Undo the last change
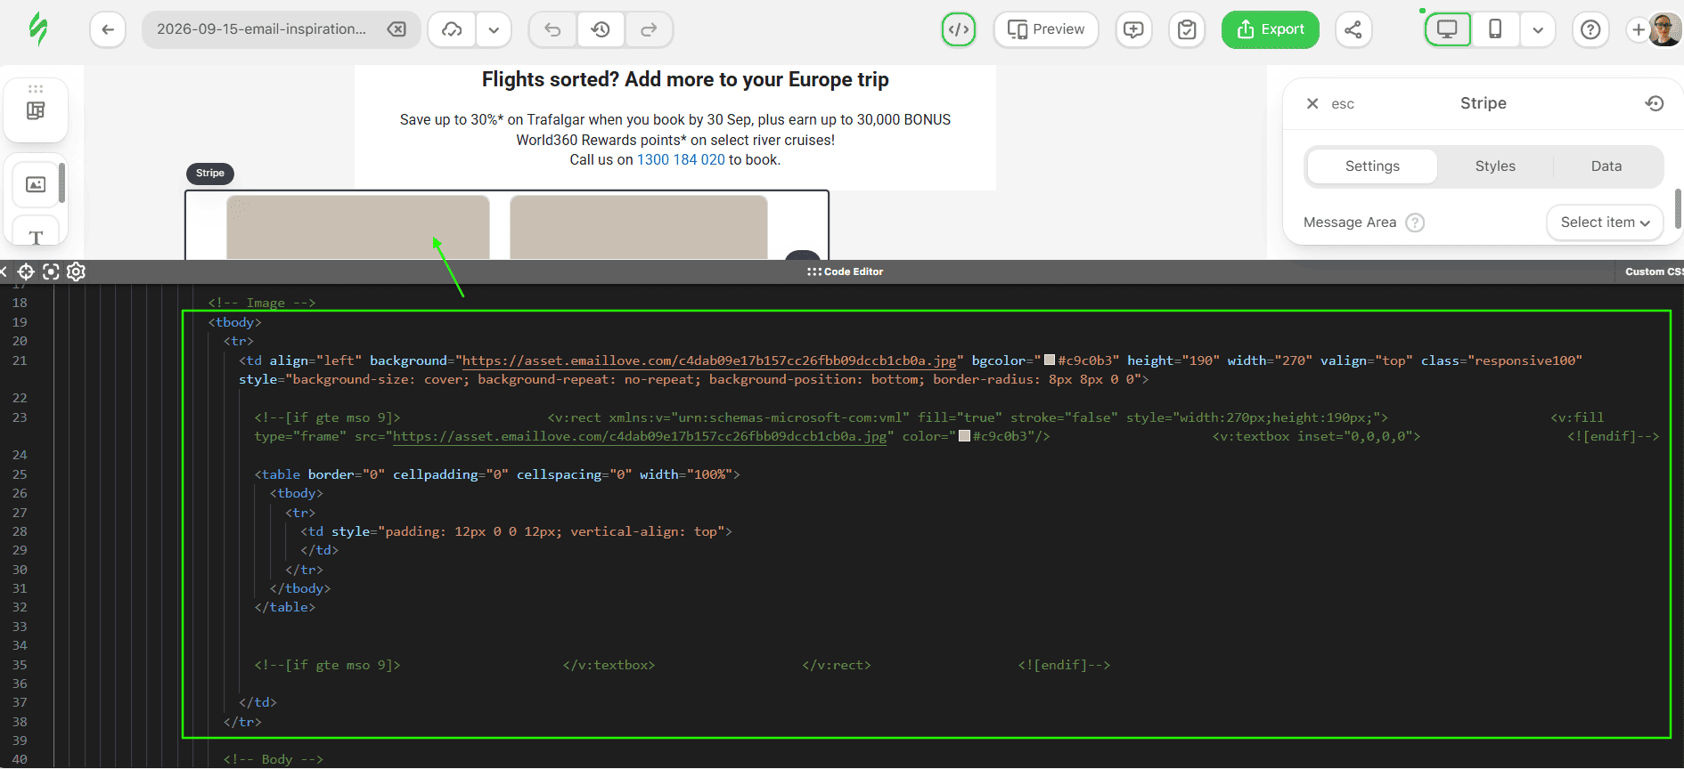Screen dimensions: 1684x769 click(x=553, y=29)
